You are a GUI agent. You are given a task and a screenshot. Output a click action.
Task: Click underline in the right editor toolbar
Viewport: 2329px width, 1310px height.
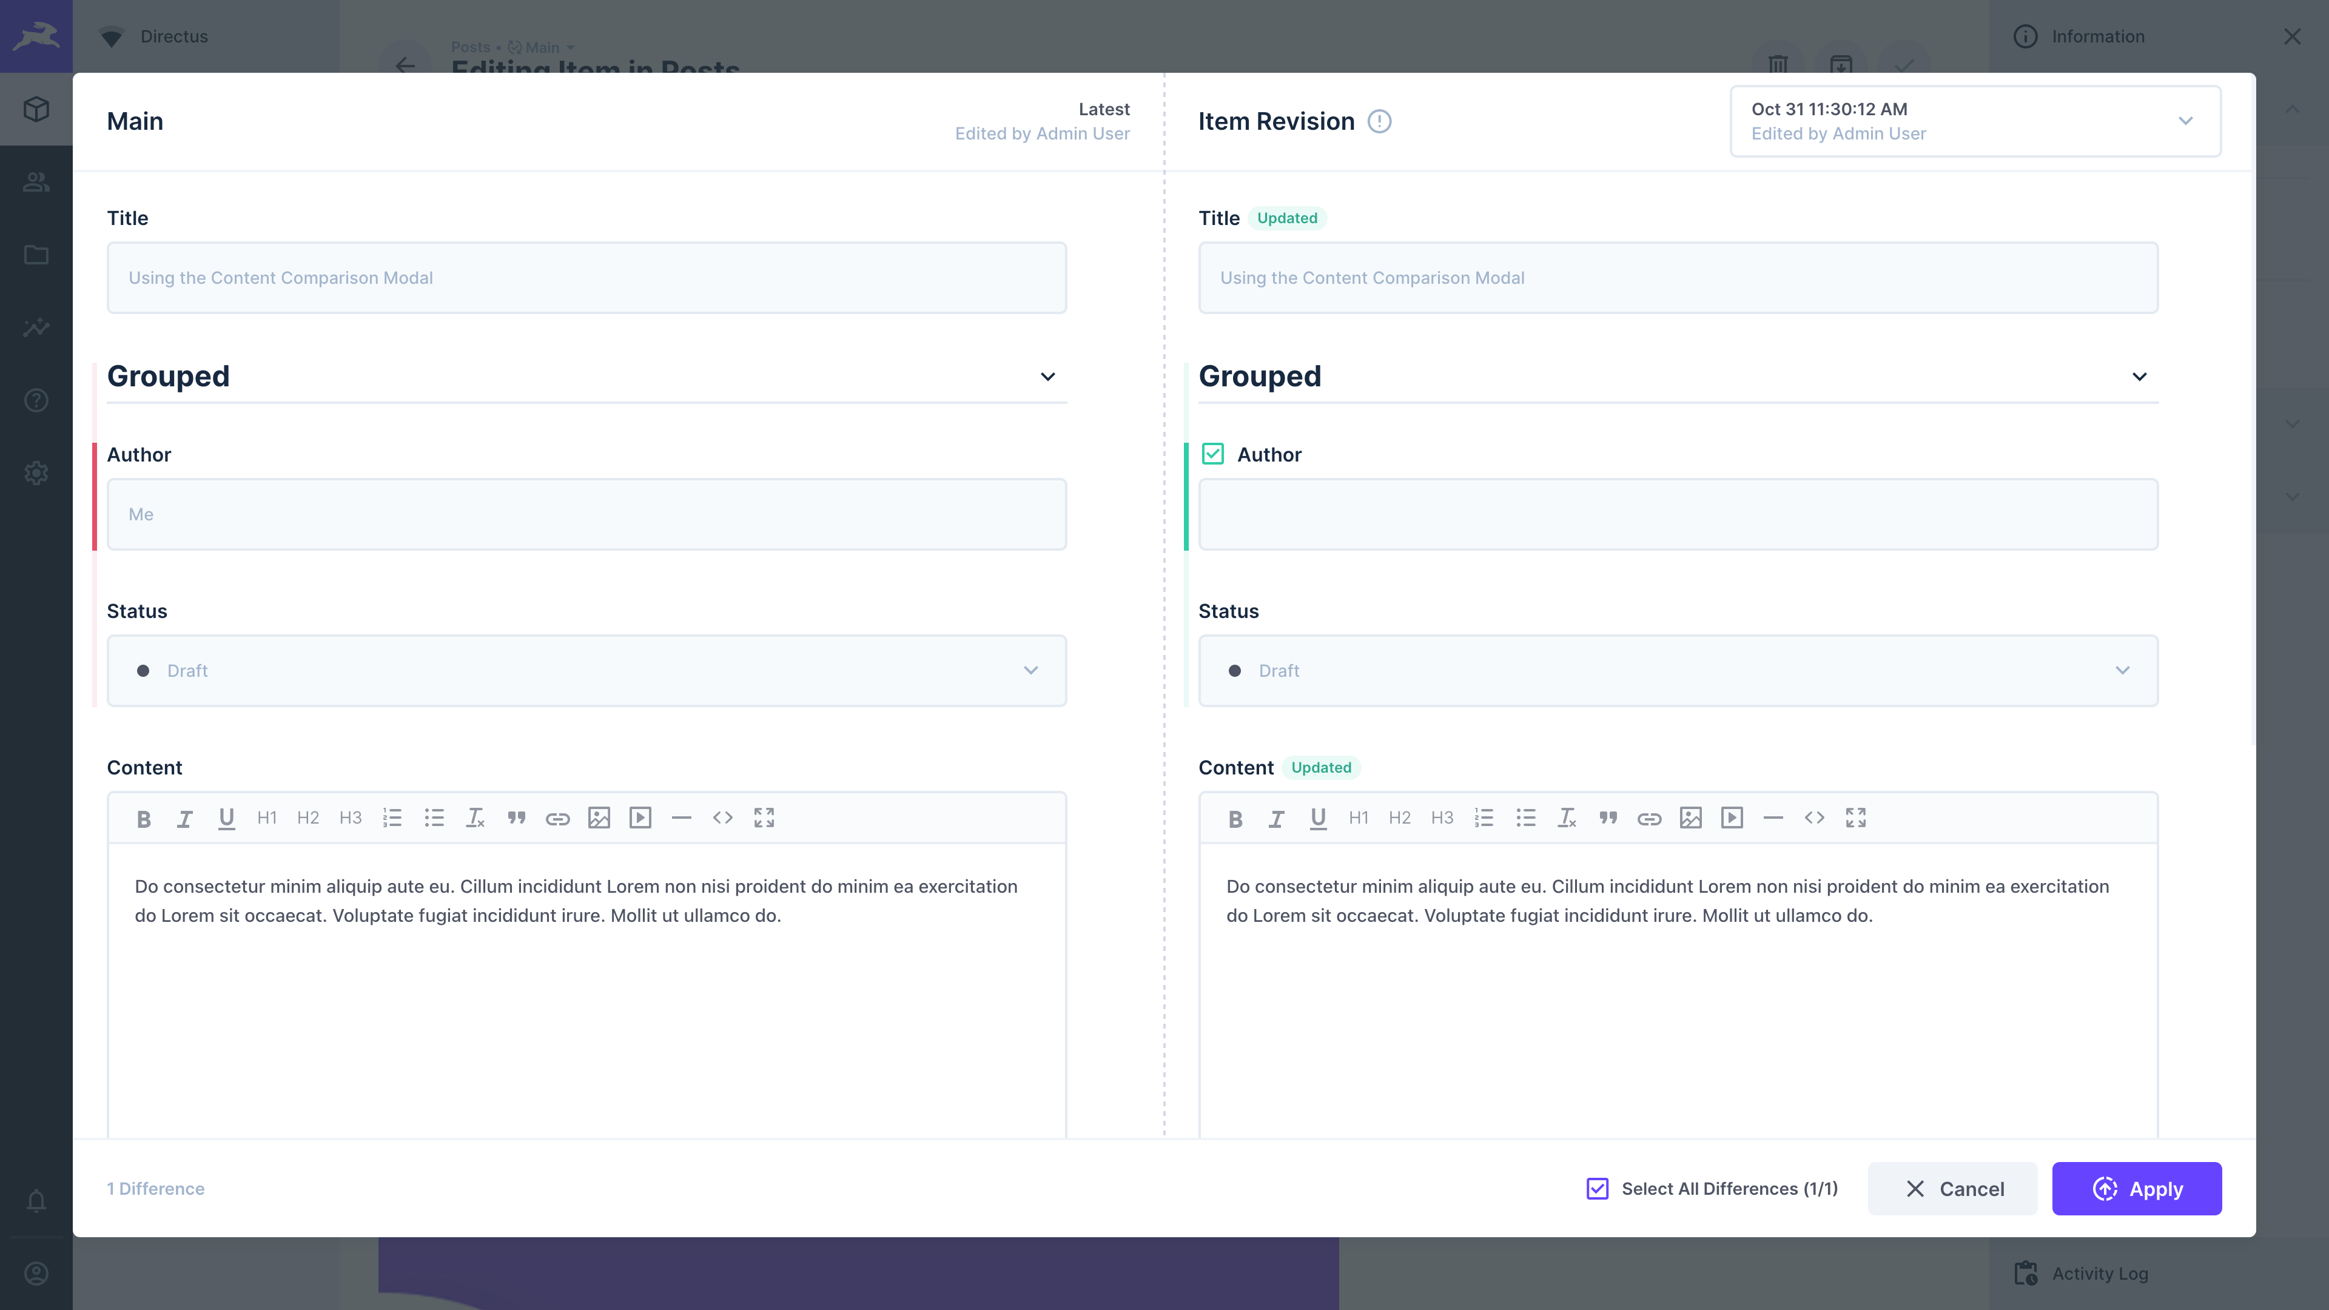tap(1317, 818)
